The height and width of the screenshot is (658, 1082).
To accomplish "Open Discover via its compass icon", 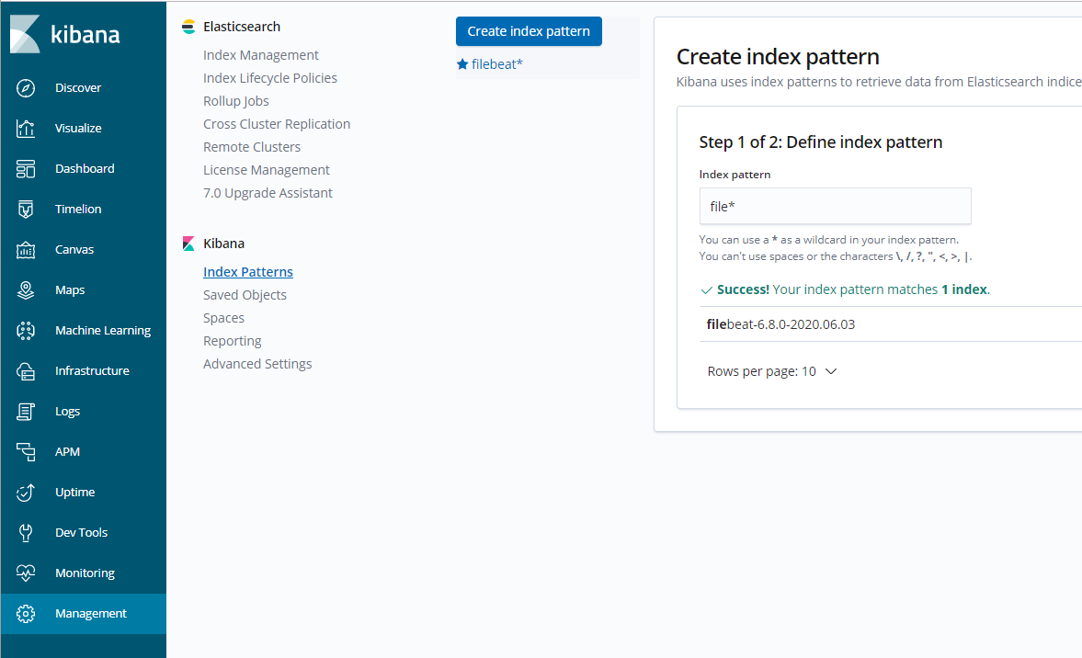I will [x=26, y=88].
